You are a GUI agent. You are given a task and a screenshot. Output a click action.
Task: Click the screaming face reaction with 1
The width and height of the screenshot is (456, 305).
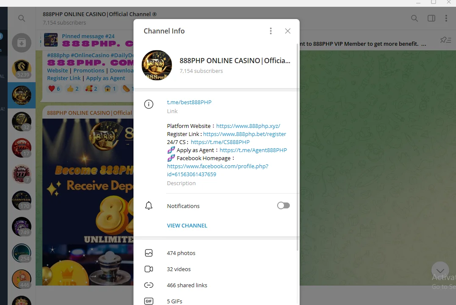coord(110,89)
